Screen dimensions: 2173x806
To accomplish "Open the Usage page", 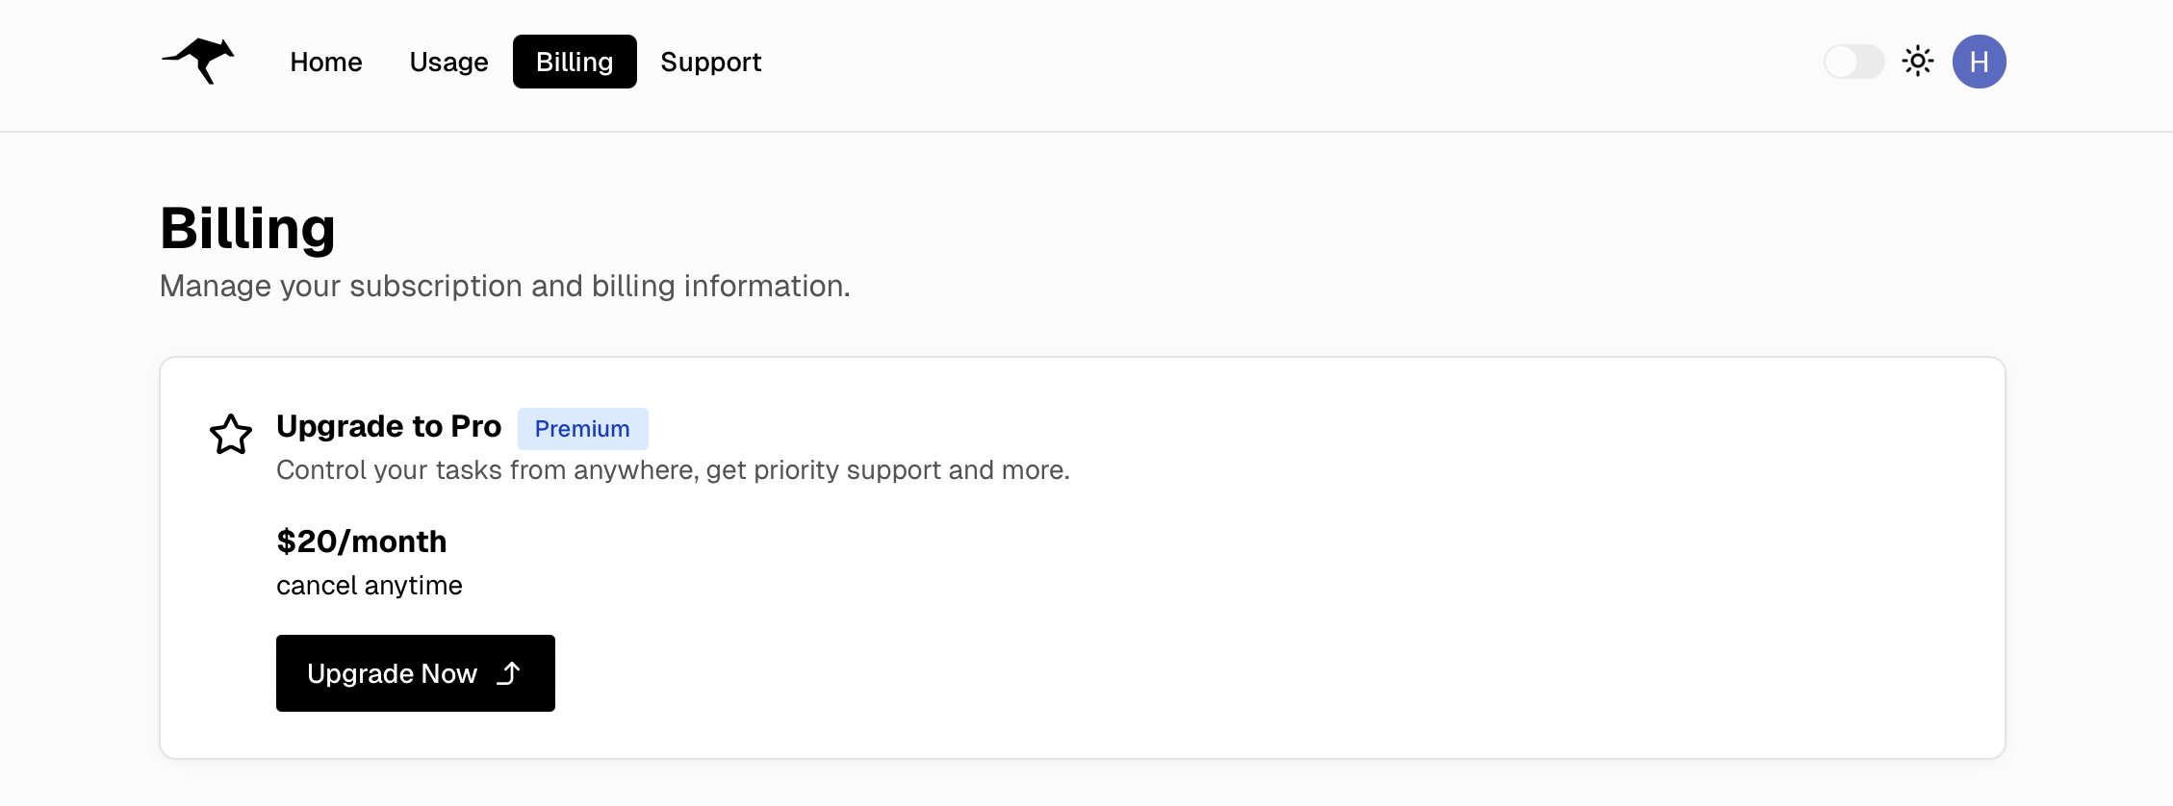I will coord(448,62).
